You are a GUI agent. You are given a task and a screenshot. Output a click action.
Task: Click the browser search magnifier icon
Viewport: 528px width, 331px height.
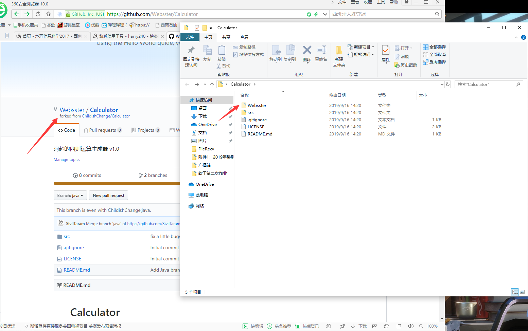[437, 14]
